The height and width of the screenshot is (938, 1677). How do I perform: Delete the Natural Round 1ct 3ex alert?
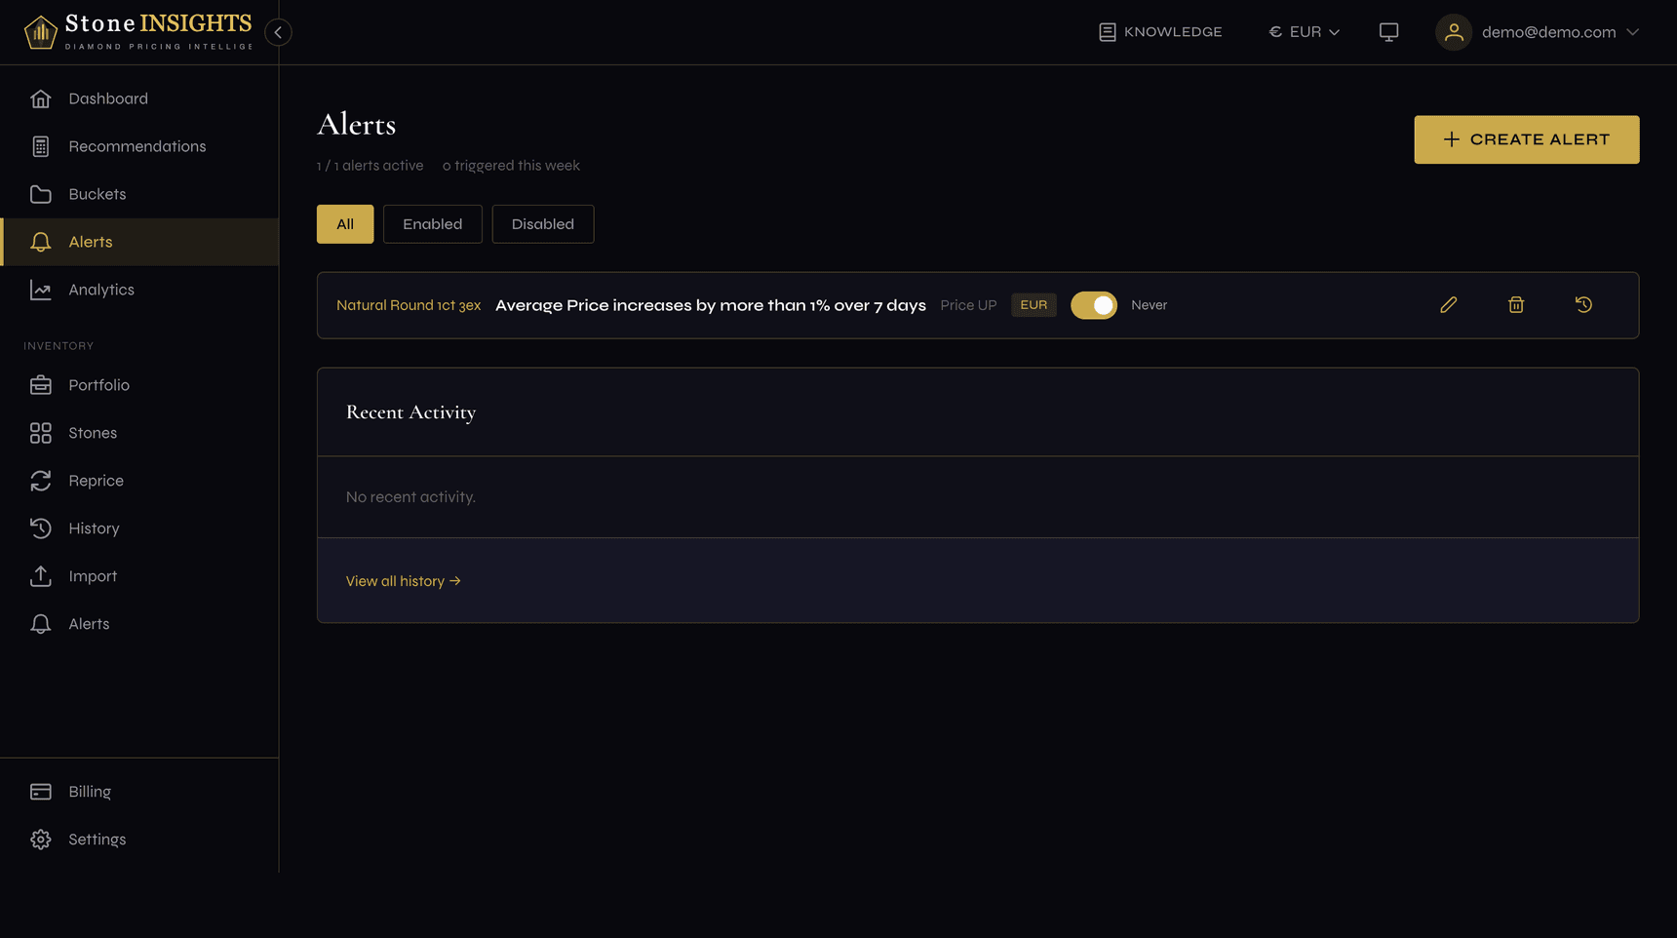tap(1516, 304)
